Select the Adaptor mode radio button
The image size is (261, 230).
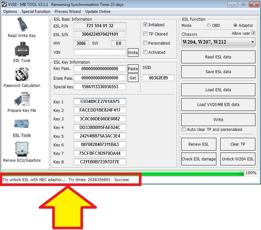(x=235, y=25)
